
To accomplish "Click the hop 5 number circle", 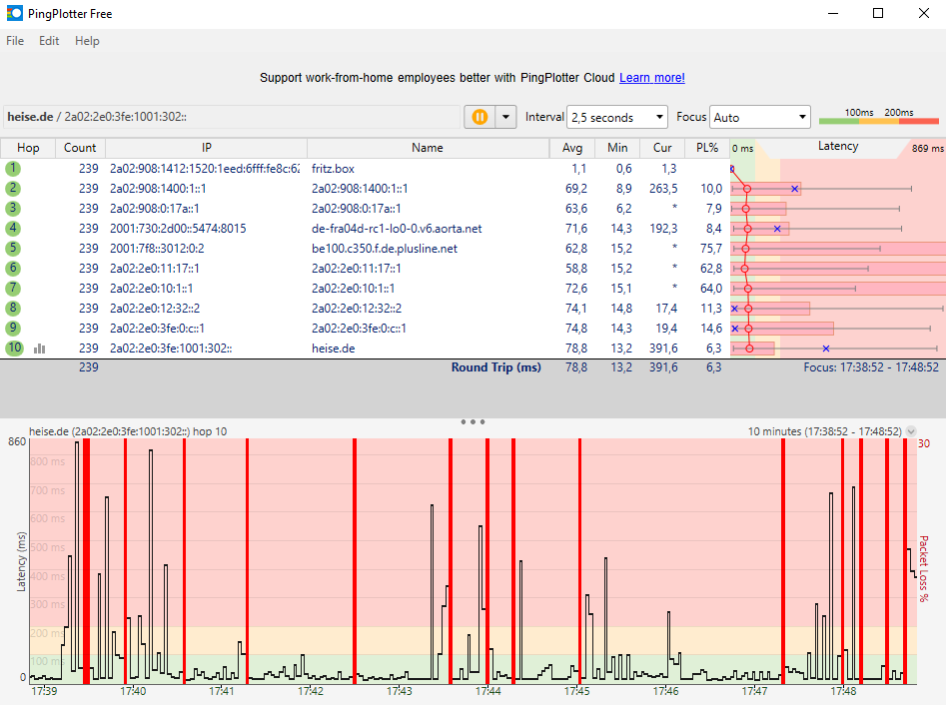I will coord(13,249).
